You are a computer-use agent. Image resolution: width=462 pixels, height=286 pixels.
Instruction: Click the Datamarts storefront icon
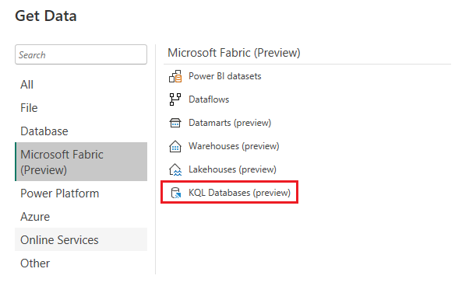point(175,123)
